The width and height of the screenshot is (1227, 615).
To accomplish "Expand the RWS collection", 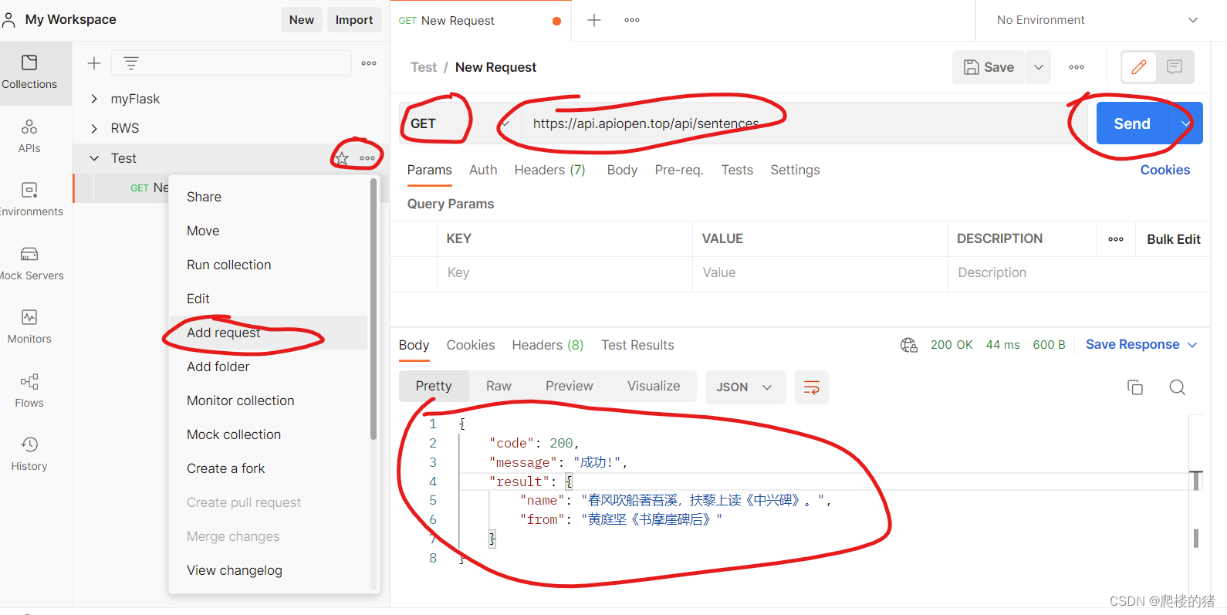I will [x=94, y=128].
